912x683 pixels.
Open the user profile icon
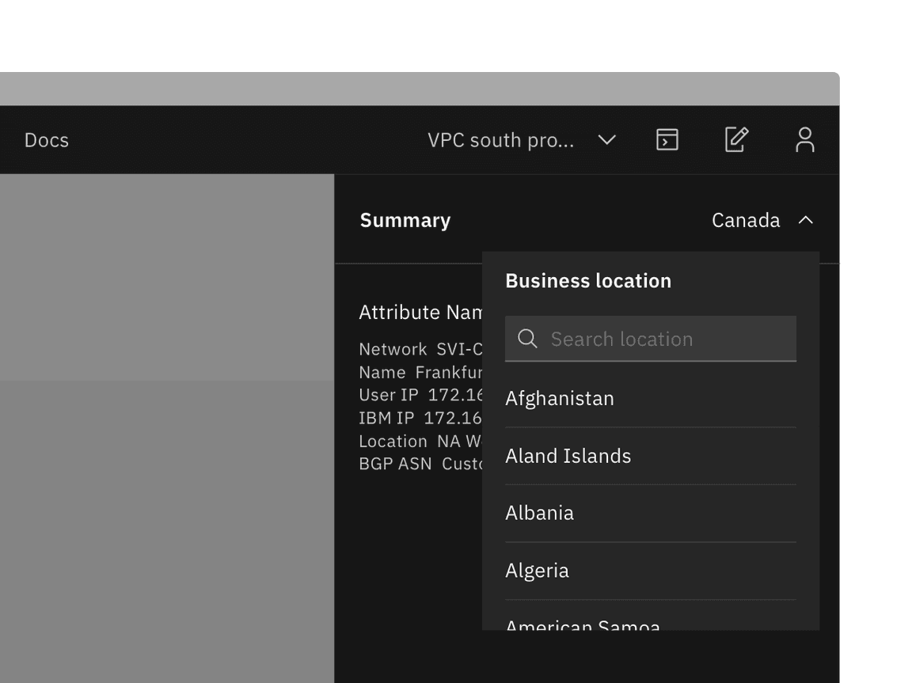(804, 140)
